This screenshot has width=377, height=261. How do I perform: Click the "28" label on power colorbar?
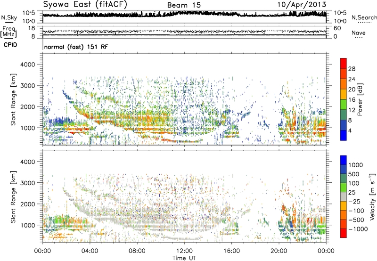click(352, 69)
